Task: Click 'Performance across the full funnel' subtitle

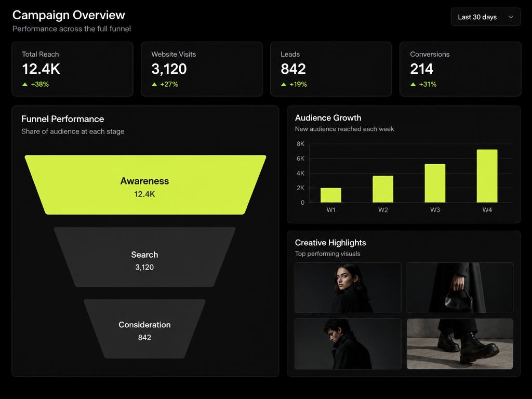Action: point(72,29)
